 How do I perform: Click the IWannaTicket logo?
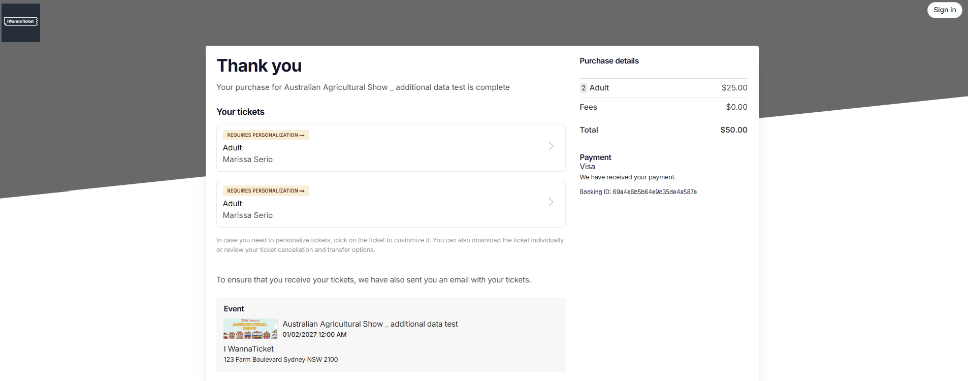[21, 22]
